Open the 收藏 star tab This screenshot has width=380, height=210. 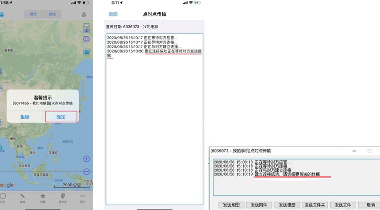43,198
